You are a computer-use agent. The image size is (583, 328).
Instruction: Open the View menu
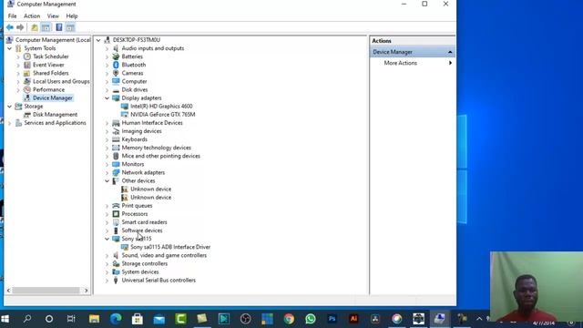point(53,16)
